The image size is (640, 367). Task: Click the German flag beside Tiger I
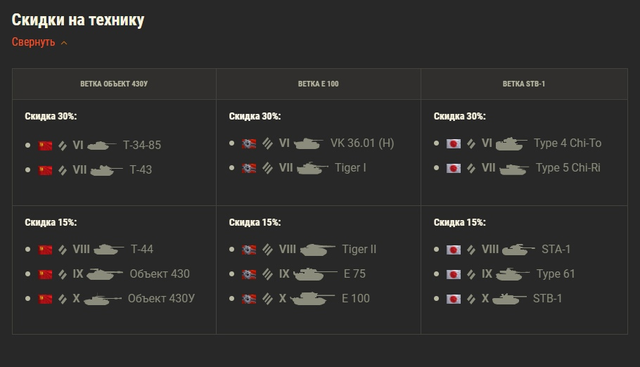[x=249, y=168]
